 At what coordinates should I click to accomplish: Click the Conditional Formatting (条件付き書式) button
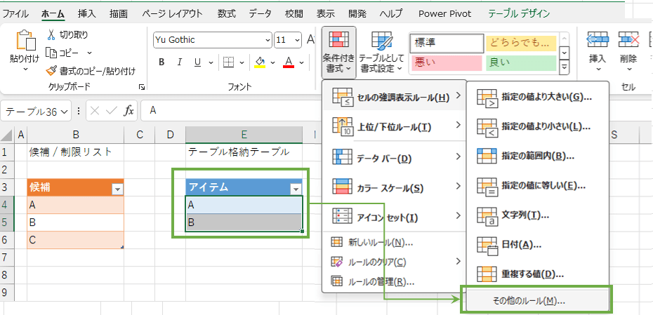[x=338, y=53]
